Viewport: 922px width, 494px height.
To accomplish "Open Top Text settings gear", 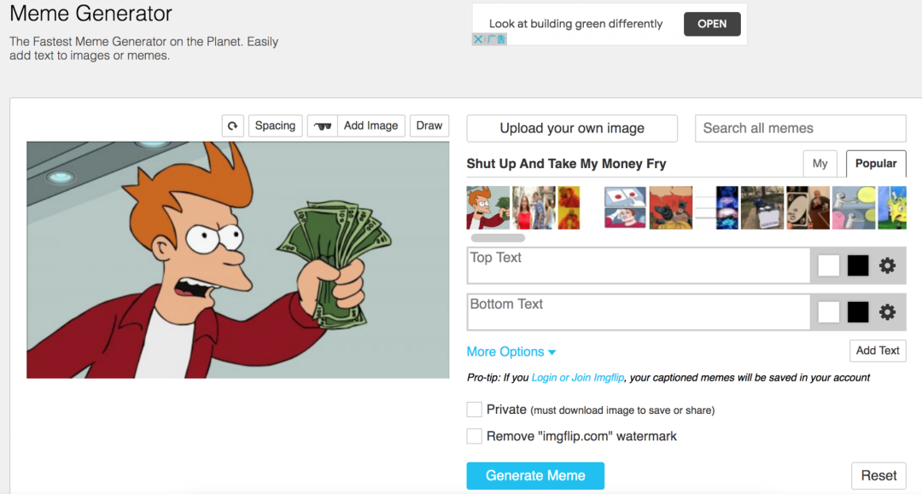I will coord(887,265).
